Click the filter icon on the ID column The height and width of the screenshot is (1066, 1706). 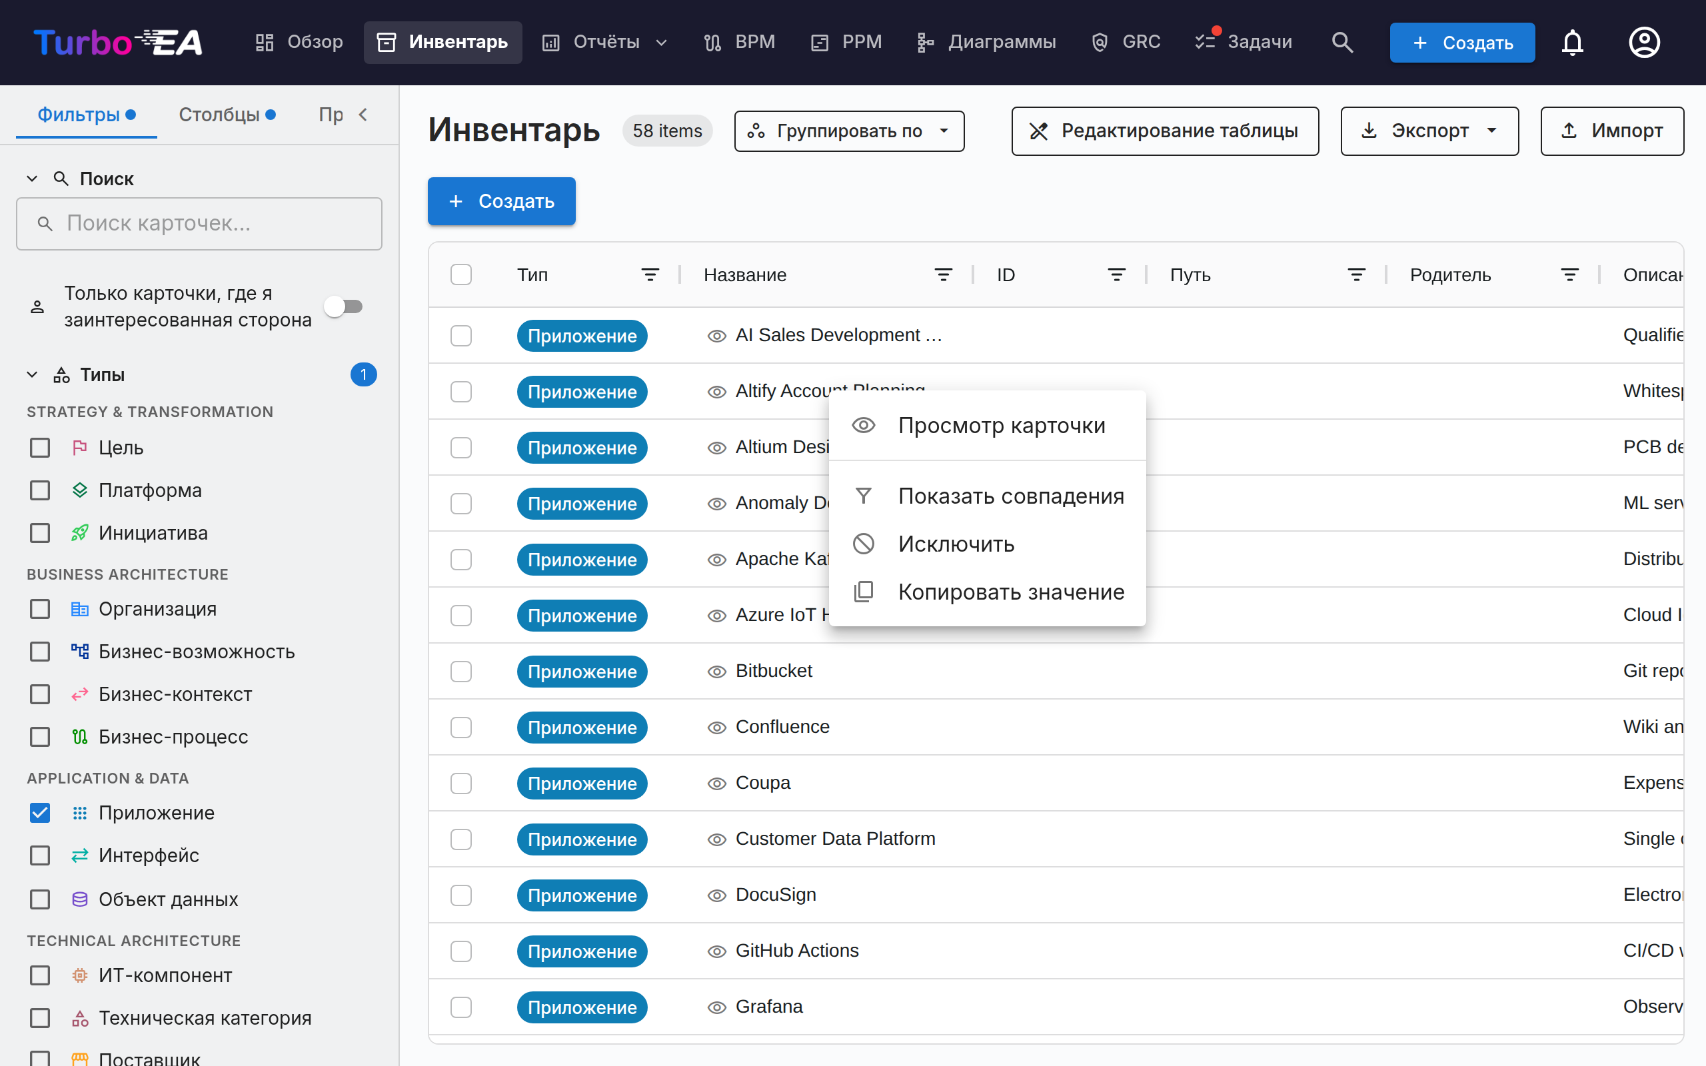[x=1117, y=274]
